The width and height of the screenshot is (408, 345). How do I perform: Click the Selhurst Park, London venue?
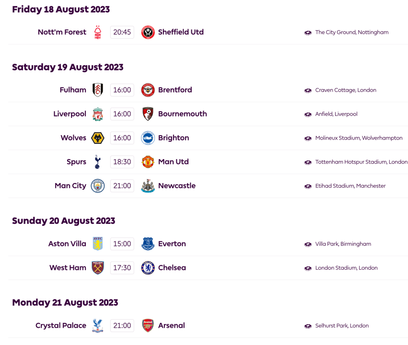click(342, 326)
